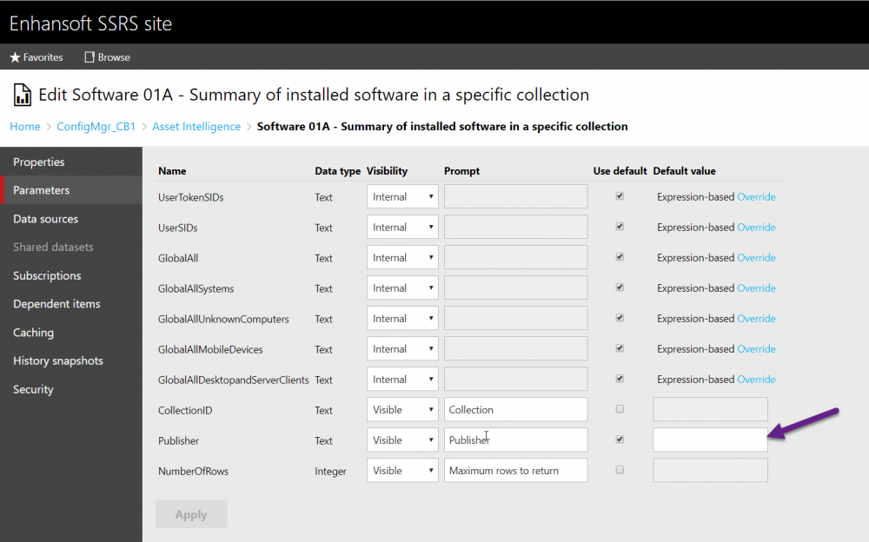Open Visibility dropdown for CollectionID

(x=402, y=410)
